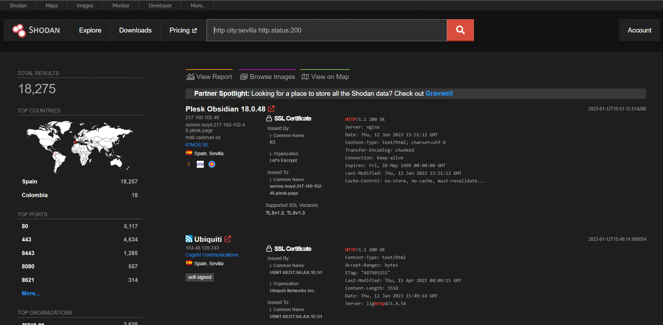This screenshot has height=325, width=663.
Task: Open the Ubiquiti external link icon
Action: click(x=228, y=239)
